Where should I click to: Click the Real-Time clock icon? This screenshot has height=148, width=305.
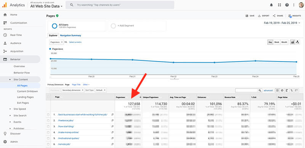tap(5, 35)
